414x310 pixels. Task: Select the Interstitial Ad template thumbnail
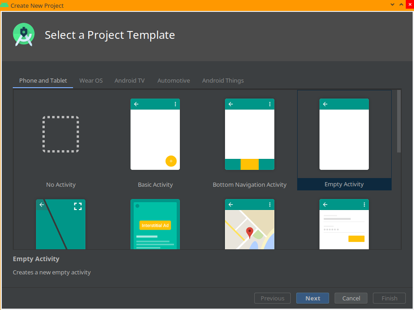pyautogui.click(x=155, y=224)
